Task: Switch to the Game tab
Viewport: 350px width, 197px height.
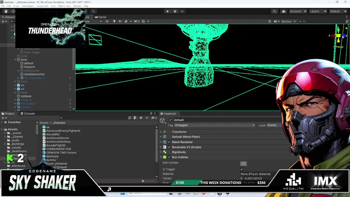Action: (x=100, y=17)
